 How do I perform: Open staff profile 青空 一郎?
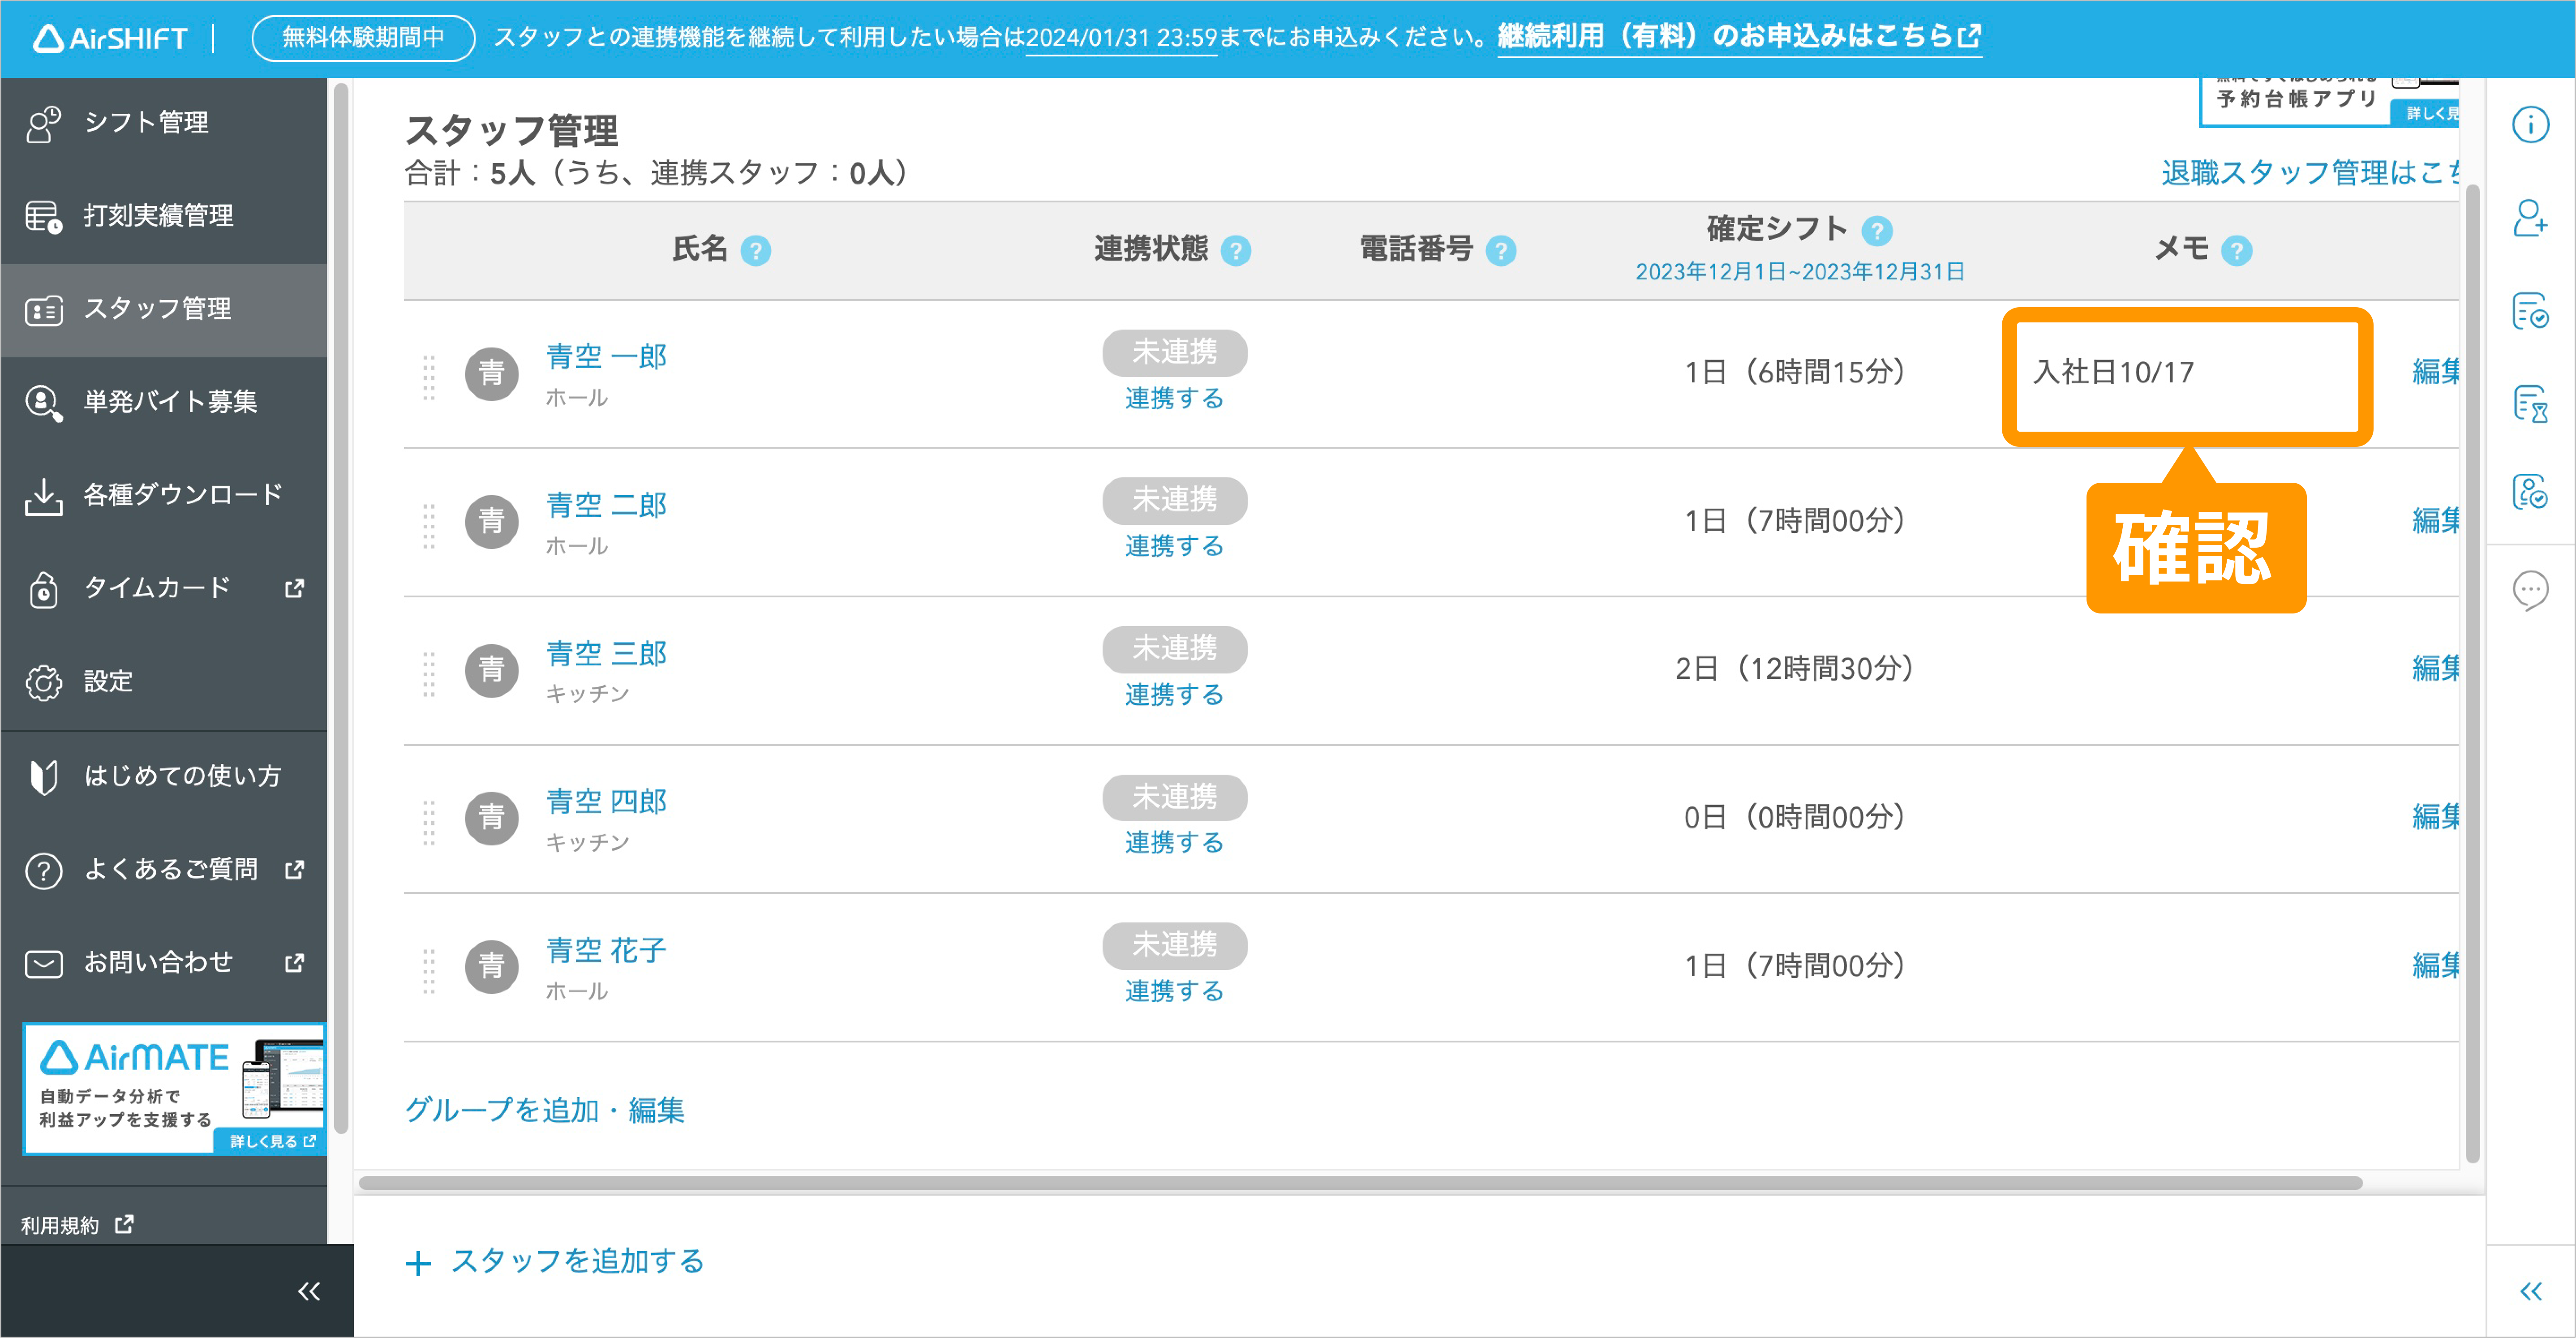coord(606,356)
